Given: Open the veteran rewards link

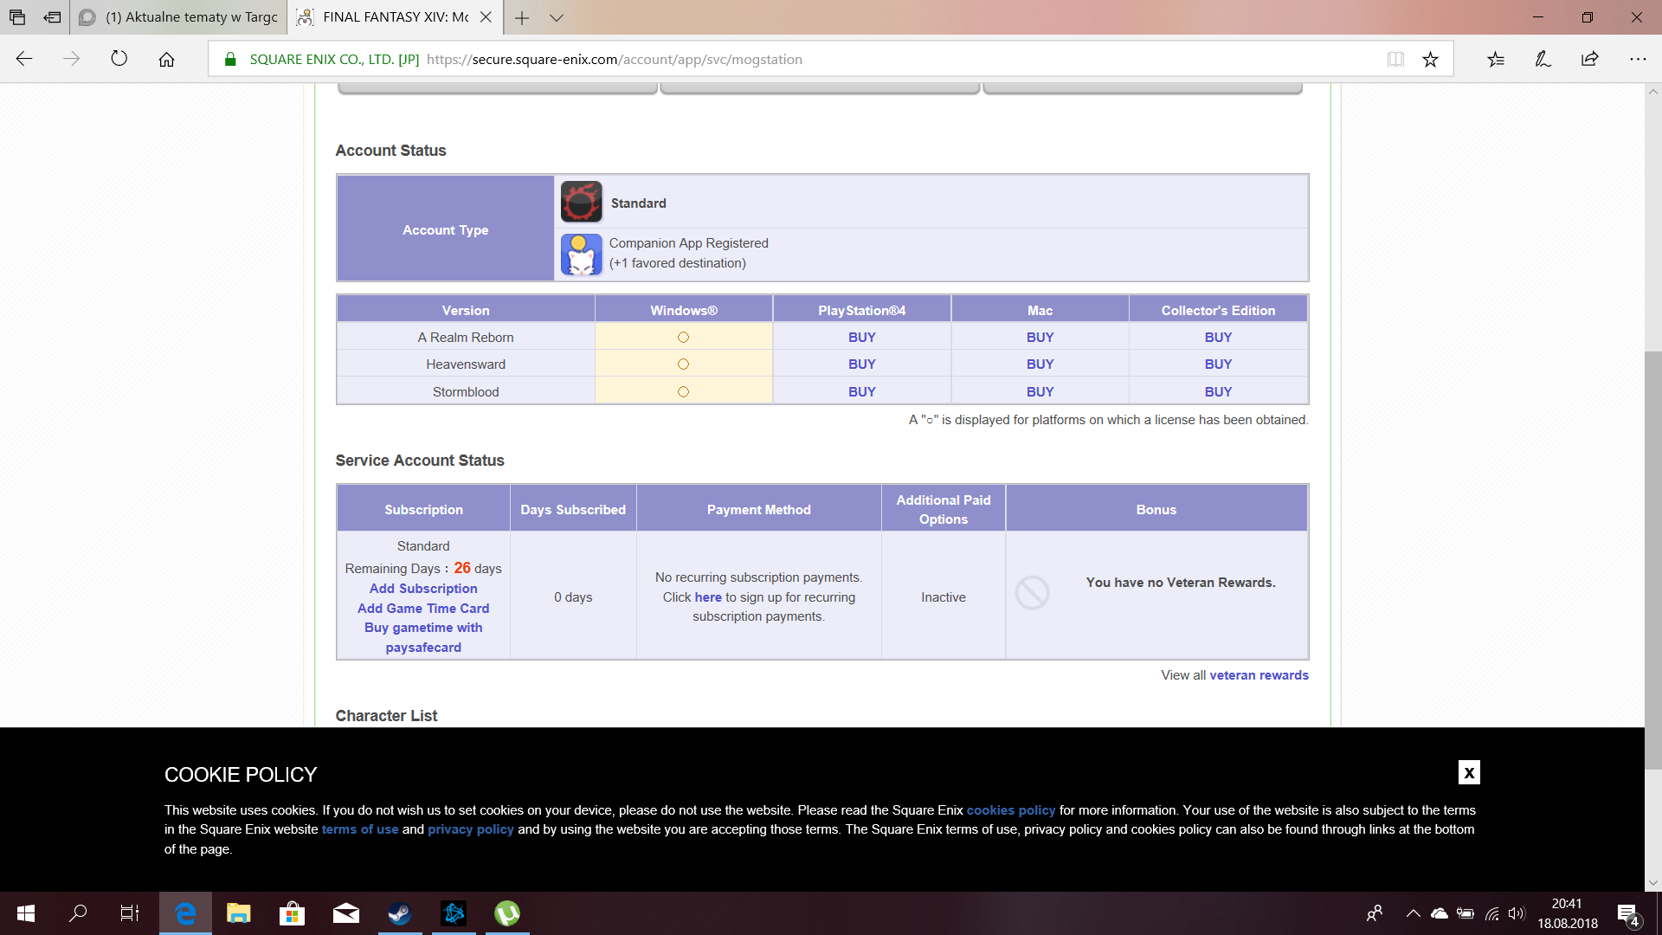Looking at the screenshot, I should (1259, 674).
